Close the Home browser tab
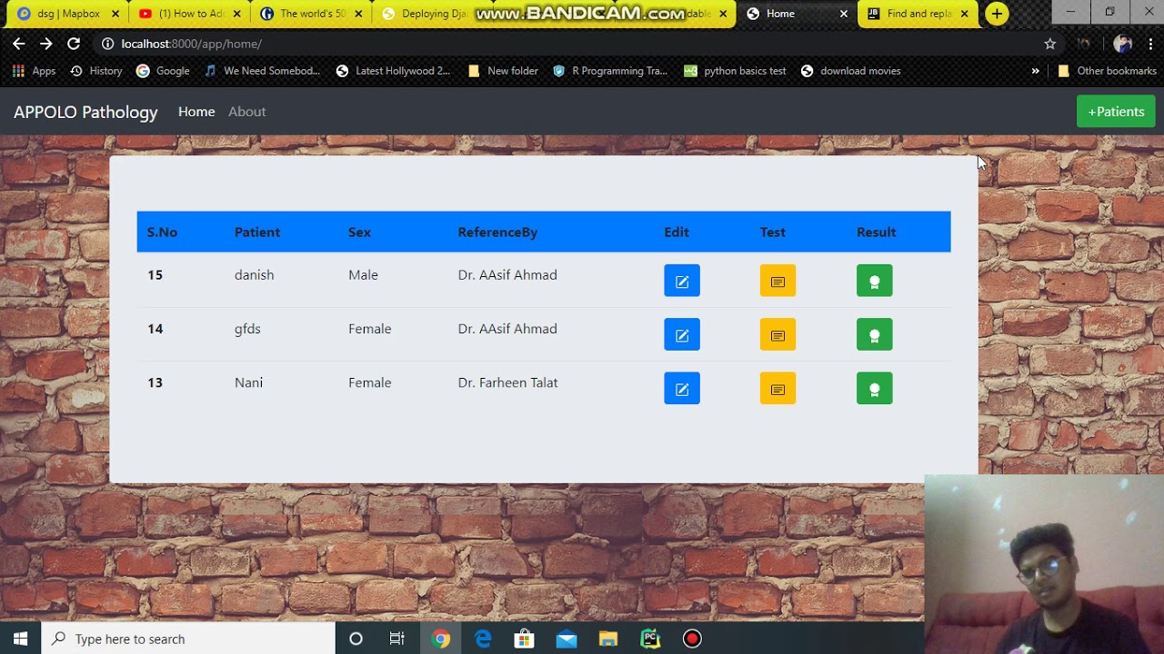Image resolution: width=1164 pixels, height=654 pixels. click(x=843, y=14)
